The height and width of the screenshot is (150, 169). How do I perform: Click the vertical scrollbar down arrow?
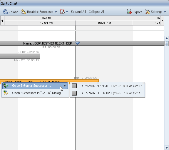(167, 148)
